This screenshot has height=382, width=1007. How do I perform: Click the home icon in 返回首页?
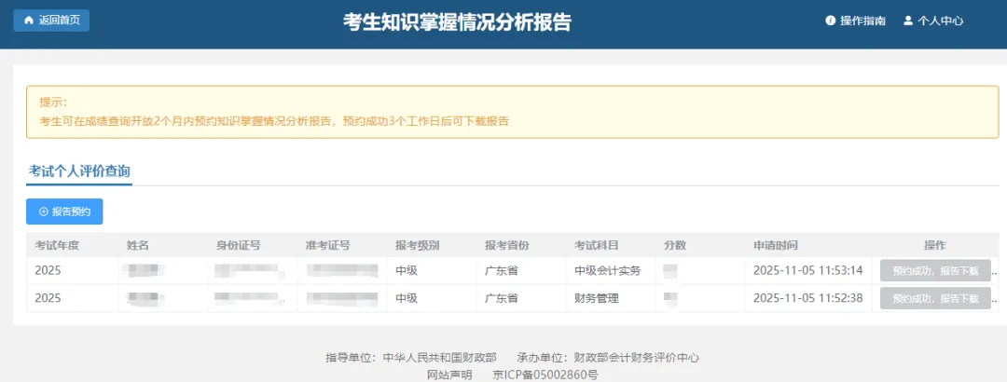(x=28, y=20)
